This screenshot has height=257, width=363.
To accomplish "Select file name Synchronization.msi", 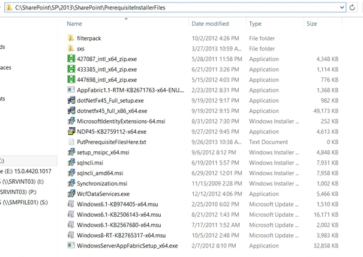I will click(102, 184).
